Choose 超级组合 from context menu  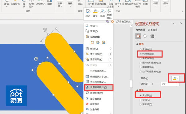coord(98,104)
